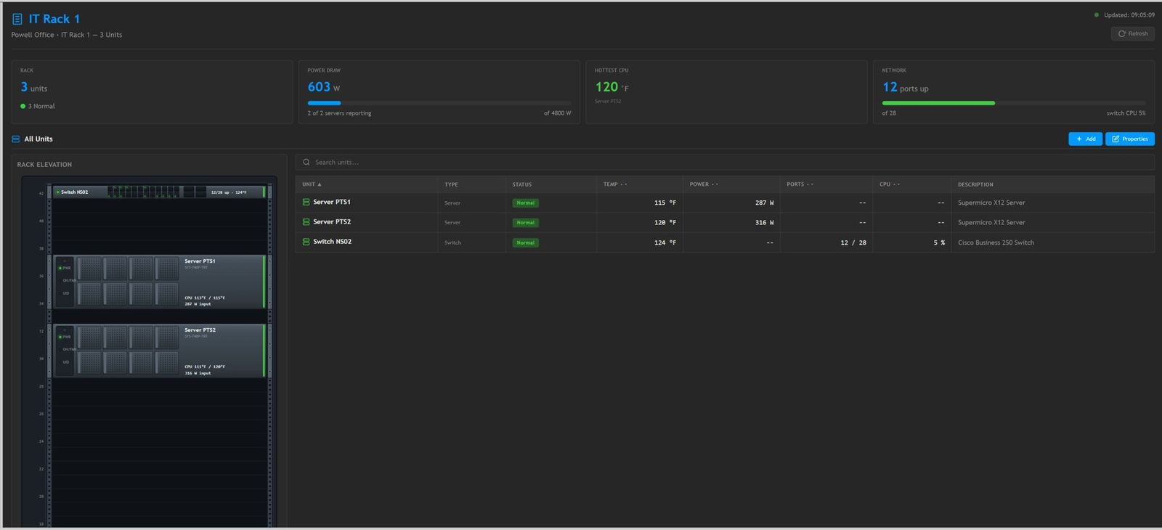The width and height of the screenshot is (1162, 530).
Task: Select Switch NS02 in rack elevation
Action: pyautogui.click(x=160, y=192)
